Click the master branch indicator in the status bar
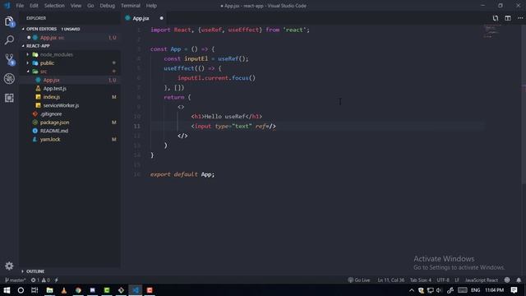Screen dimensions: 526x296 tap(16, 280)
